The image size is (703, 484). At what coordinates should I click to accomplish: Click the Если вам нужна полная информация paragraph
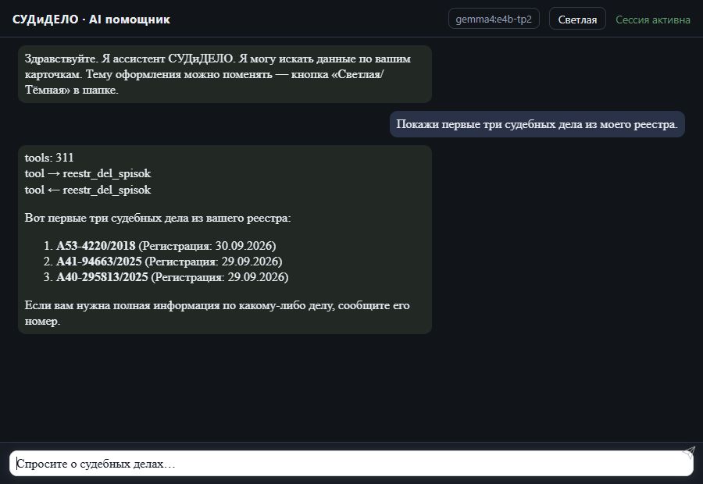pos(217,313)
